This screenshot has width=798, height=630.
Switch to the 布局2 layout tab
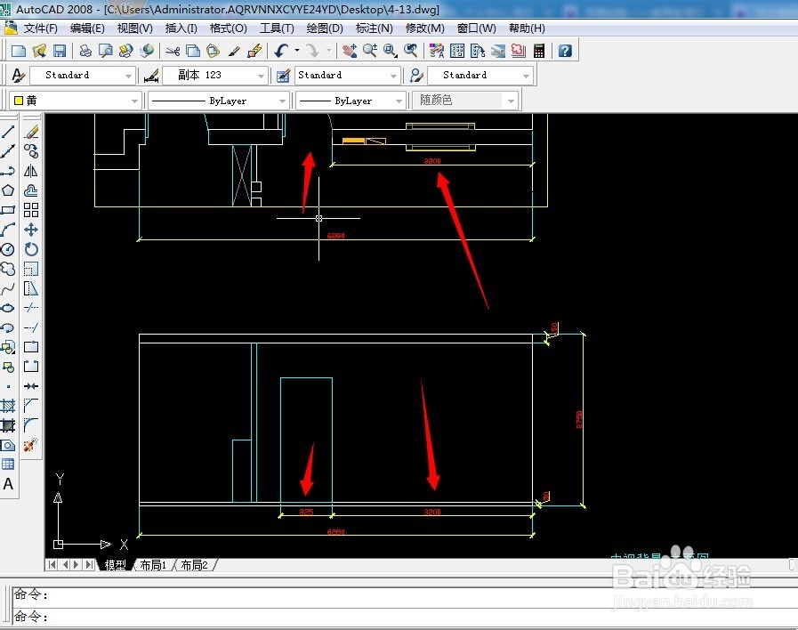click(195, 565)
